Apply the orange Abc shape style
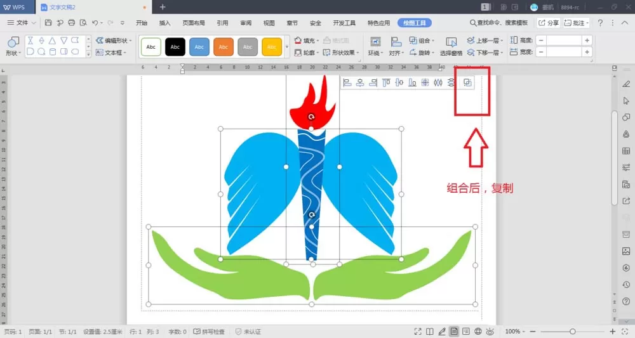Screen dimensions: 635x338 pyautogui.click(x=224, y=47)
